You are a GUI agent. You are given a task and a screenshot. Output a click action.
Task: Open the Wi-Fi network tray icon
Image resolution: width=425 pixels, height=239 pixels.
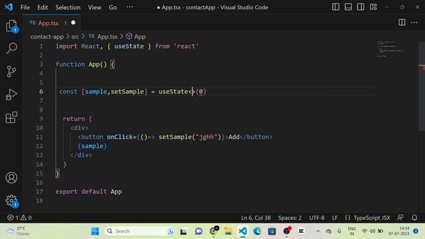click(x=365, y=231)
